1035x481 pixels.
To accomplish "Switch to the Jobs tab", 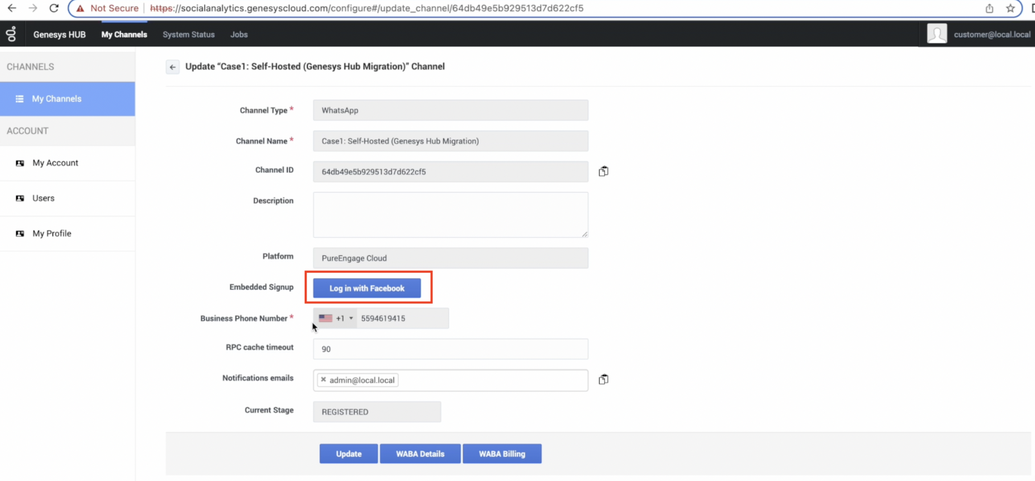I will (239, 34).
